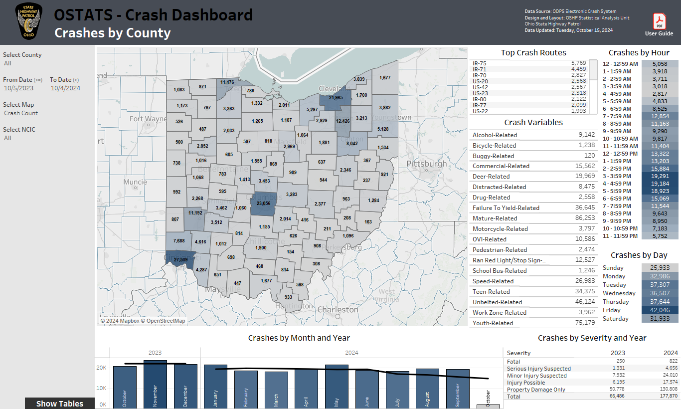Select the Injury Possible severity row
Viewport: 681px width, 409px height.
(x=592, y=383)
